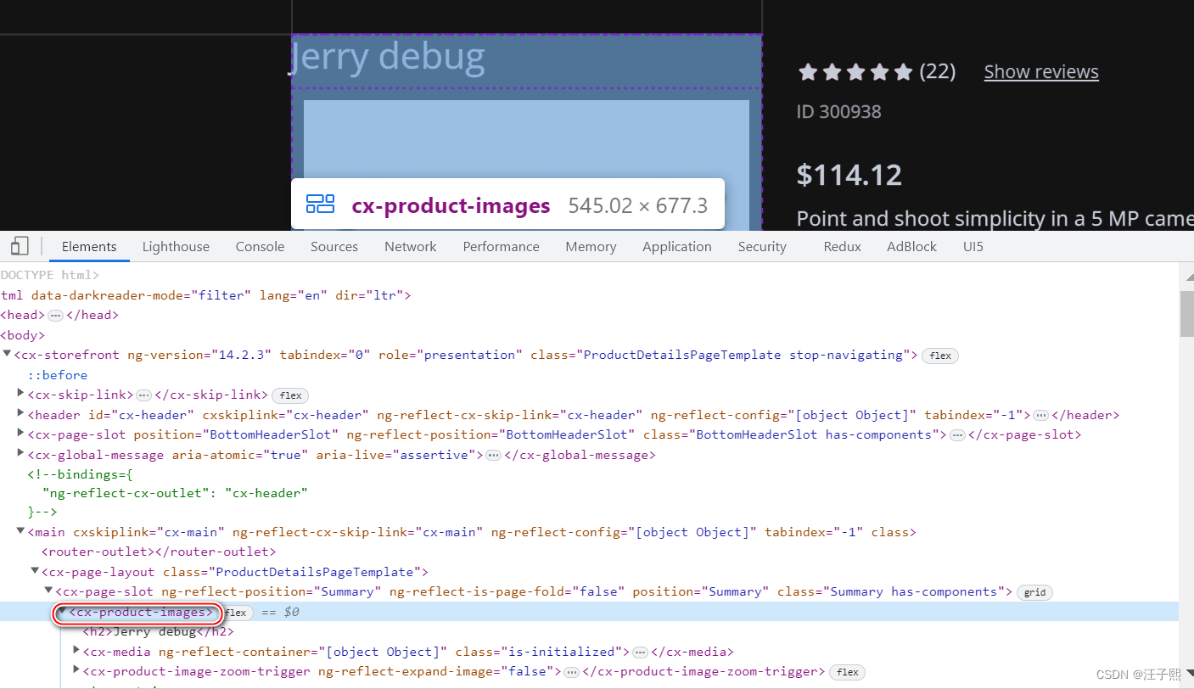Viewport: 1194px width, 689px height.
Task: Open the Console tab
Action: [x=260, y=247]
